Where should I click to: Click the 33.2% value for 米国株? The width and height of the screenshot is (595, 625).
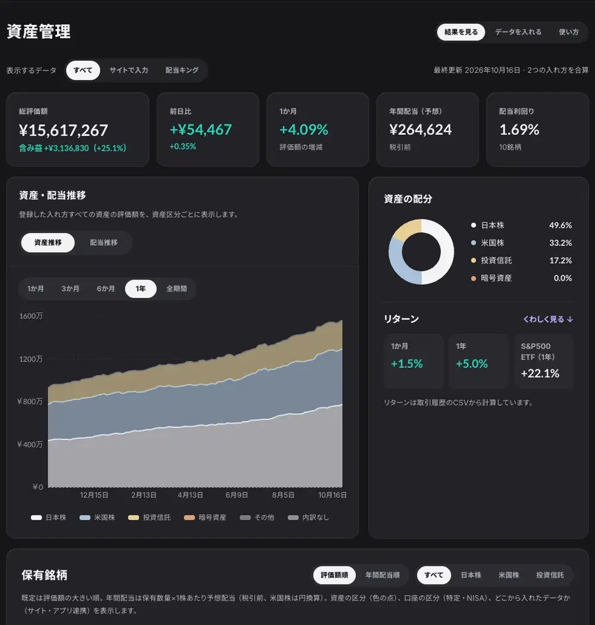560,243
